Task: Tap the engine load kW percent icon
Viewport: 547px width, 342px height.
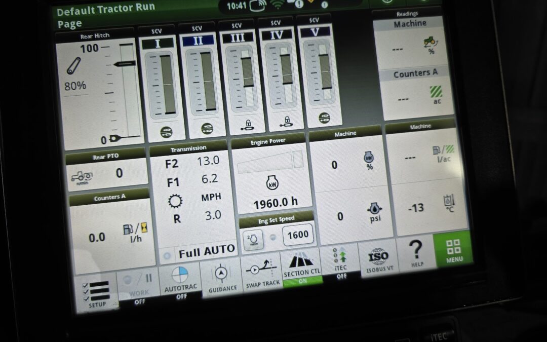Action: point(369,161)
